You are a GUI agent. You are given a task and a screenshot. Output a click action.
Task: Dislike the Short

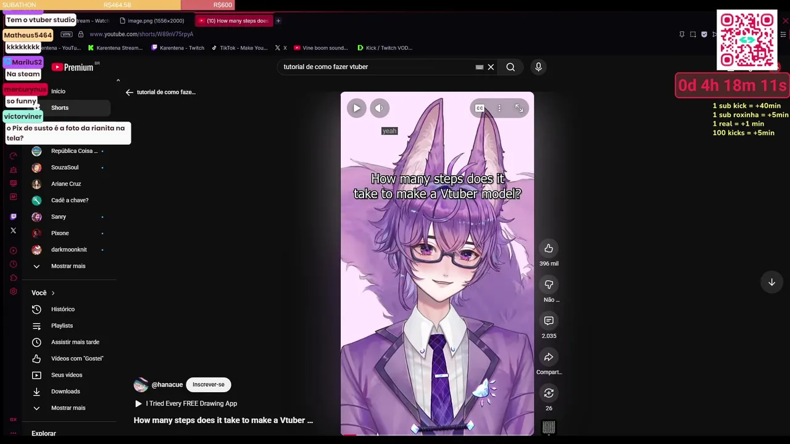(x=549, y=284)
